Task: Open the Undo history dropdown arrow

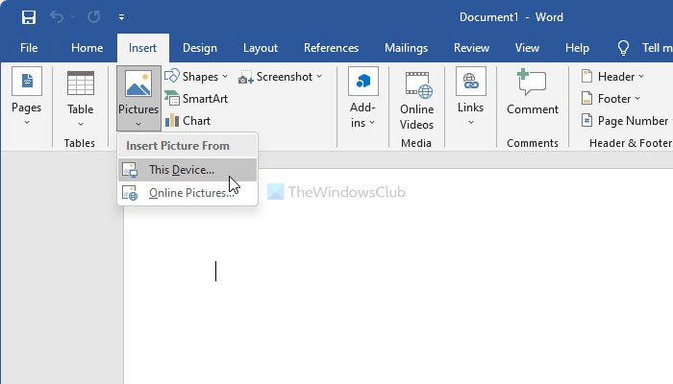Action: pos(73,17)
